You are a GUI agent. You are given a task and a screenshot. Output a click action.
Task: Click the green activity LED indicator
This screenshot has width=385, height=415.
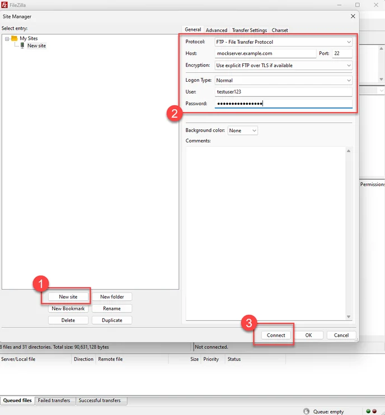click(x=368, y=411)
